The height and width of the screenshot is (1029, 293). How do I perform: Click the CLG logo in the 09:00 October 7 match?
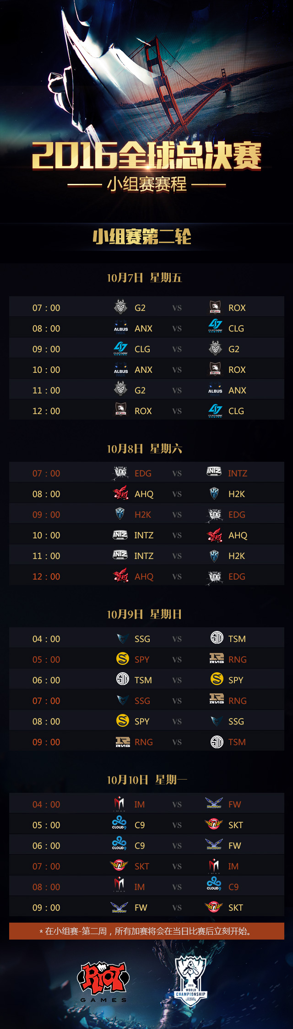pos(121,349)
